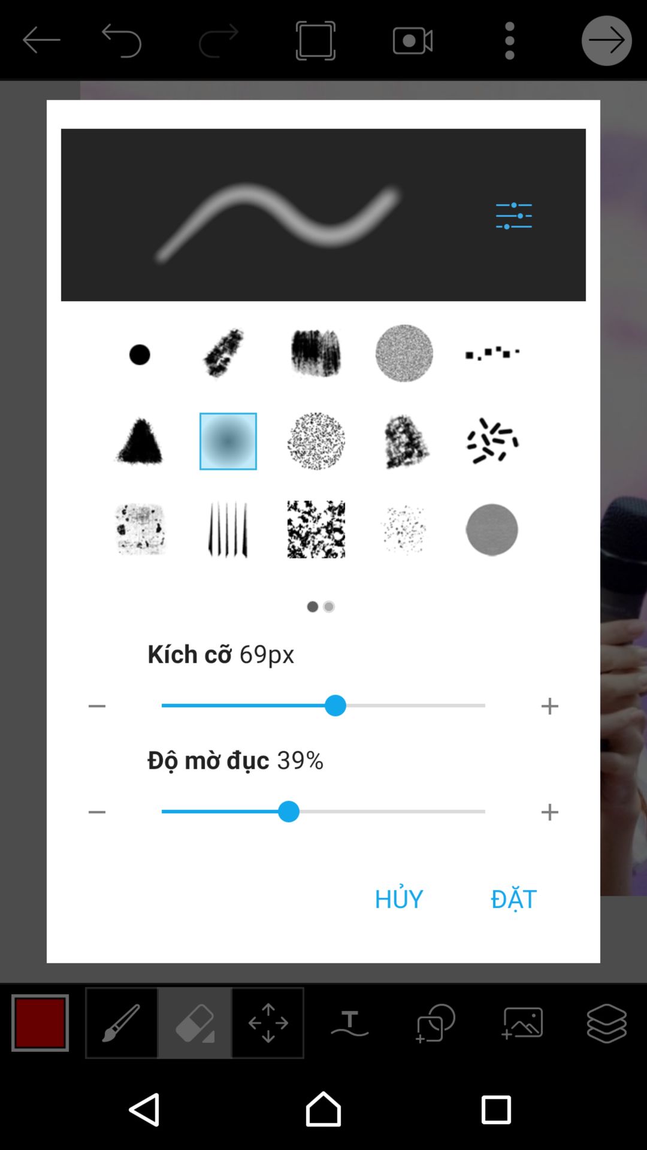
Task: Pick the dotted square trail brush
Action: coord(492,353)
